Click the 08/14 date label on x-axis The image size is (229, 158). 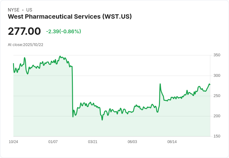click(172, 142)
